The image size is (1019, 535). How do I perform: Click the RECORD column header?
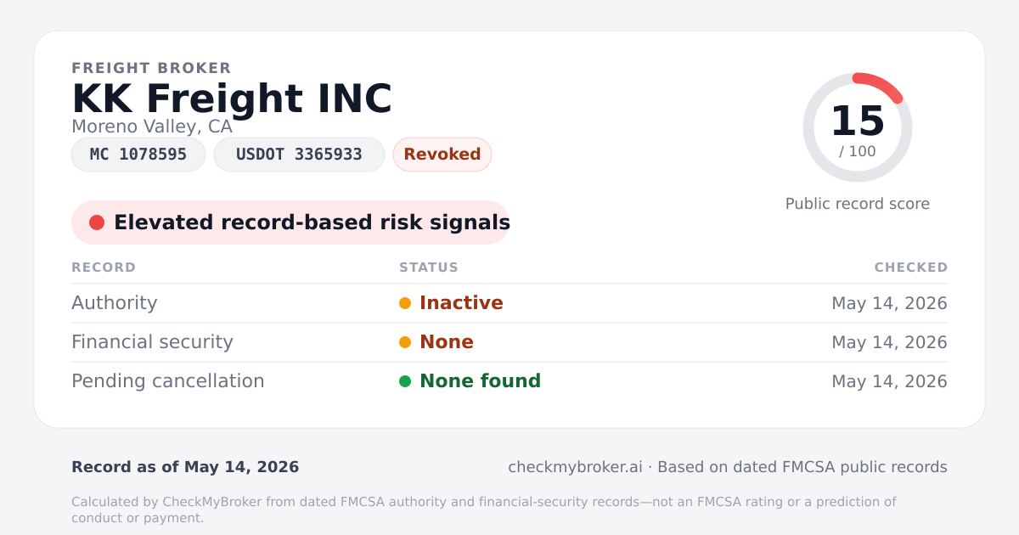coord(104,267)
